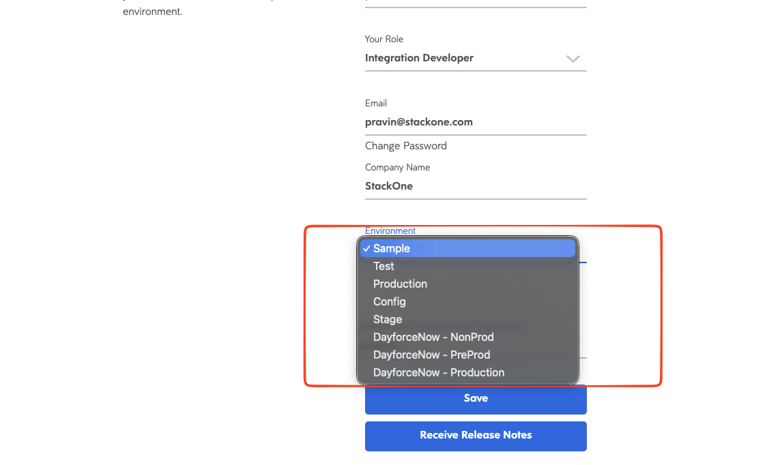Click the Your Role chevron arrow
The image size is (767, 465).
(x=573, y=59)
